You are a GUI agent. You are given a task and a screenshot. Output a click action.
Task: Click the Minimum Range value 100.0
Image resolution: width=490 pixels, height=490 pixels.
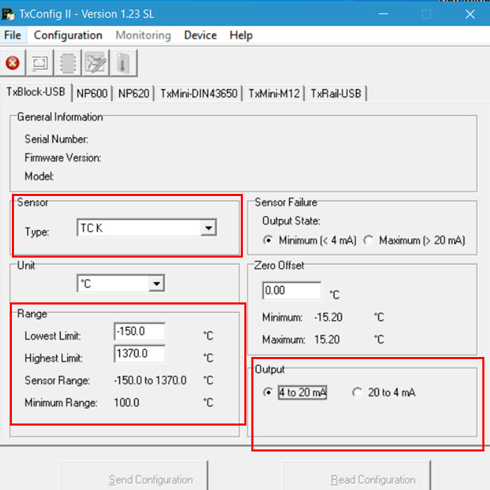[x=127, y=402]
